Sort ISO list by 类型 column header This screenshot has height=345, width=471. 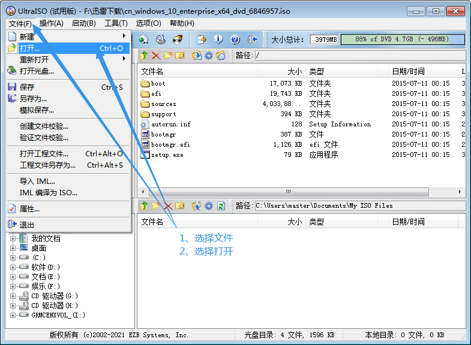(341, 71)
